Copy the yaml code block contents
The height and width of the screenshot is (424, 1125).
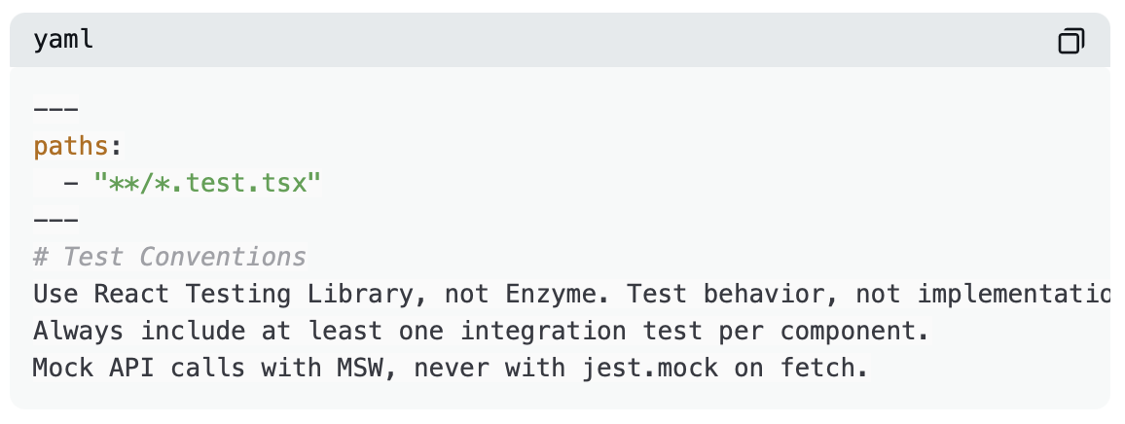(1071, 41)
